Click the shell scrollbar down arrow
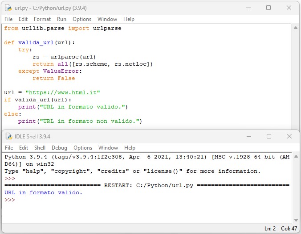Viewport: 301px width, 234px height. click(x=296, y=219)
